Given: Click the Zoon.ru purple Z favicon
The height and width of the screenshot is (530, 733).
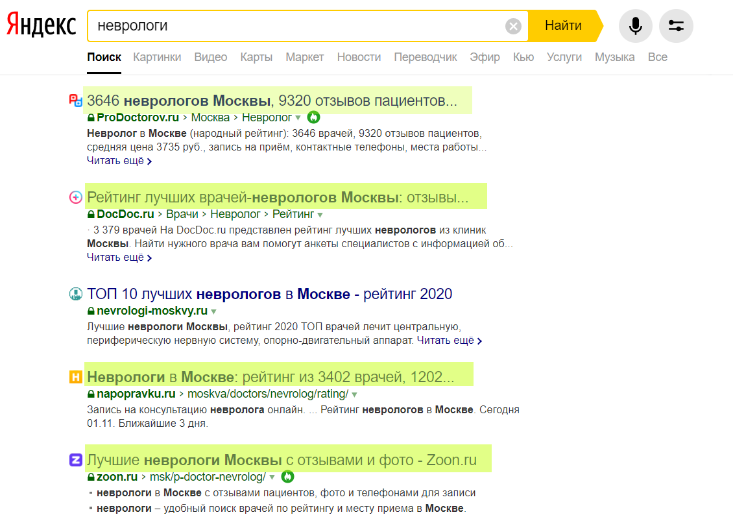Looking at the screenshot, I should pyautogui.click(x=75, y=459).
